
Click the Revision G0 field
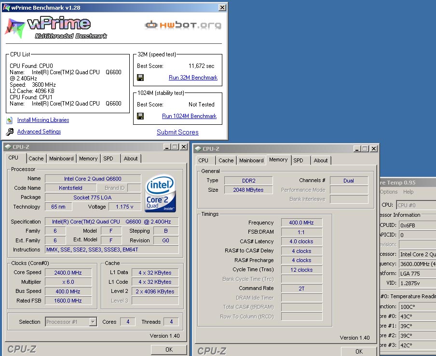coord(166,240)
